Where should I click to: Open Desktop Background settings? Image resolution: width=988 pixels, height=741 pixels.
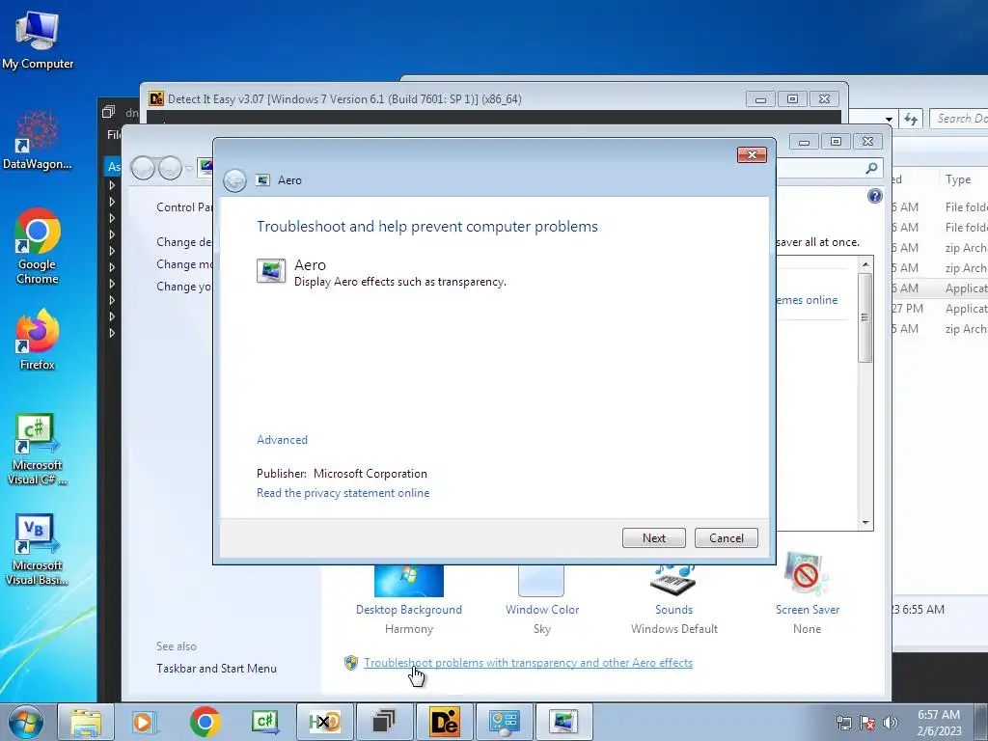409,610
